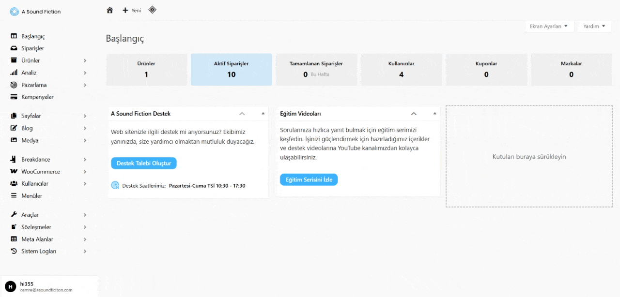This screenshot has width=620, height=297.
Task: Collapse the Eğitim Videoları panel
Action: [x=414, y=113]
